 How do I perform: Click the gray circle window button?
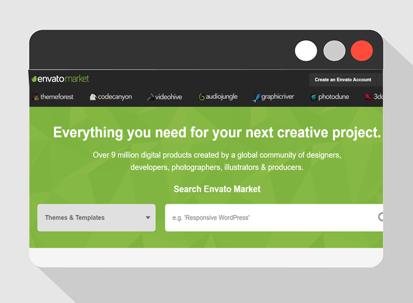point(334,51)
